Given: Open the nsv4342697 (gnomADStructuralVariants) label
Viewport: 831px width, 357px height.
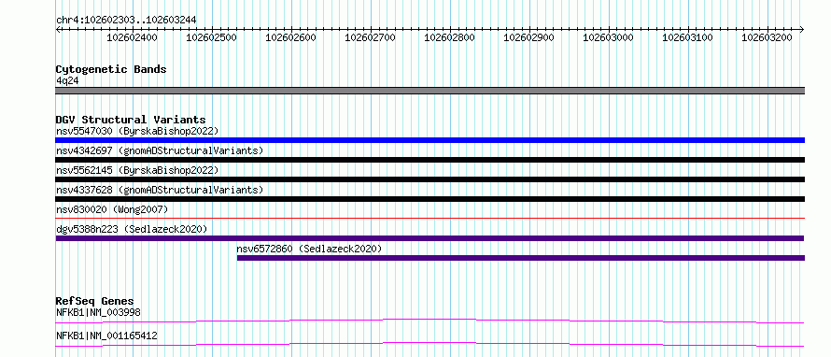Looking at the screenshot, I should [160, 150].
